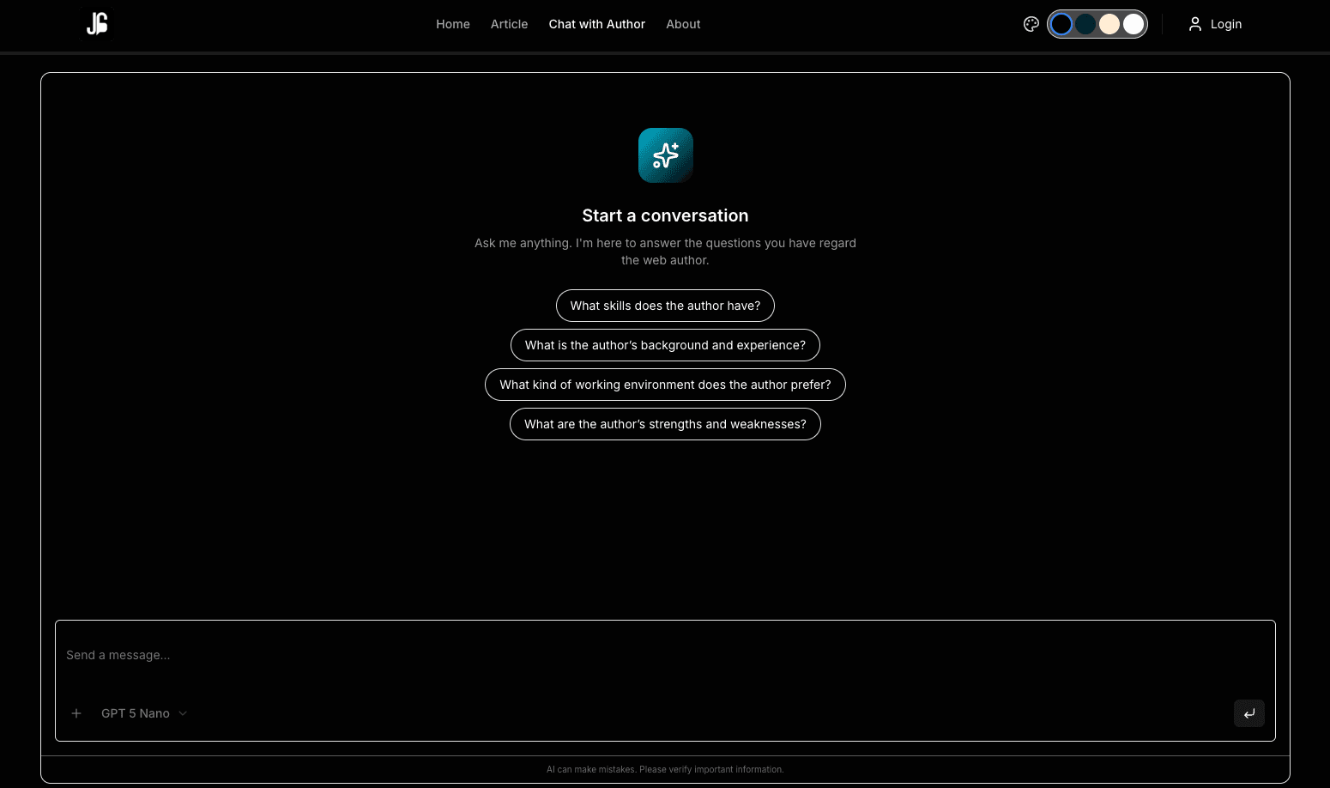Click the plus attachment icon
Screen dimensions: 1330x788
click(76, 713)
